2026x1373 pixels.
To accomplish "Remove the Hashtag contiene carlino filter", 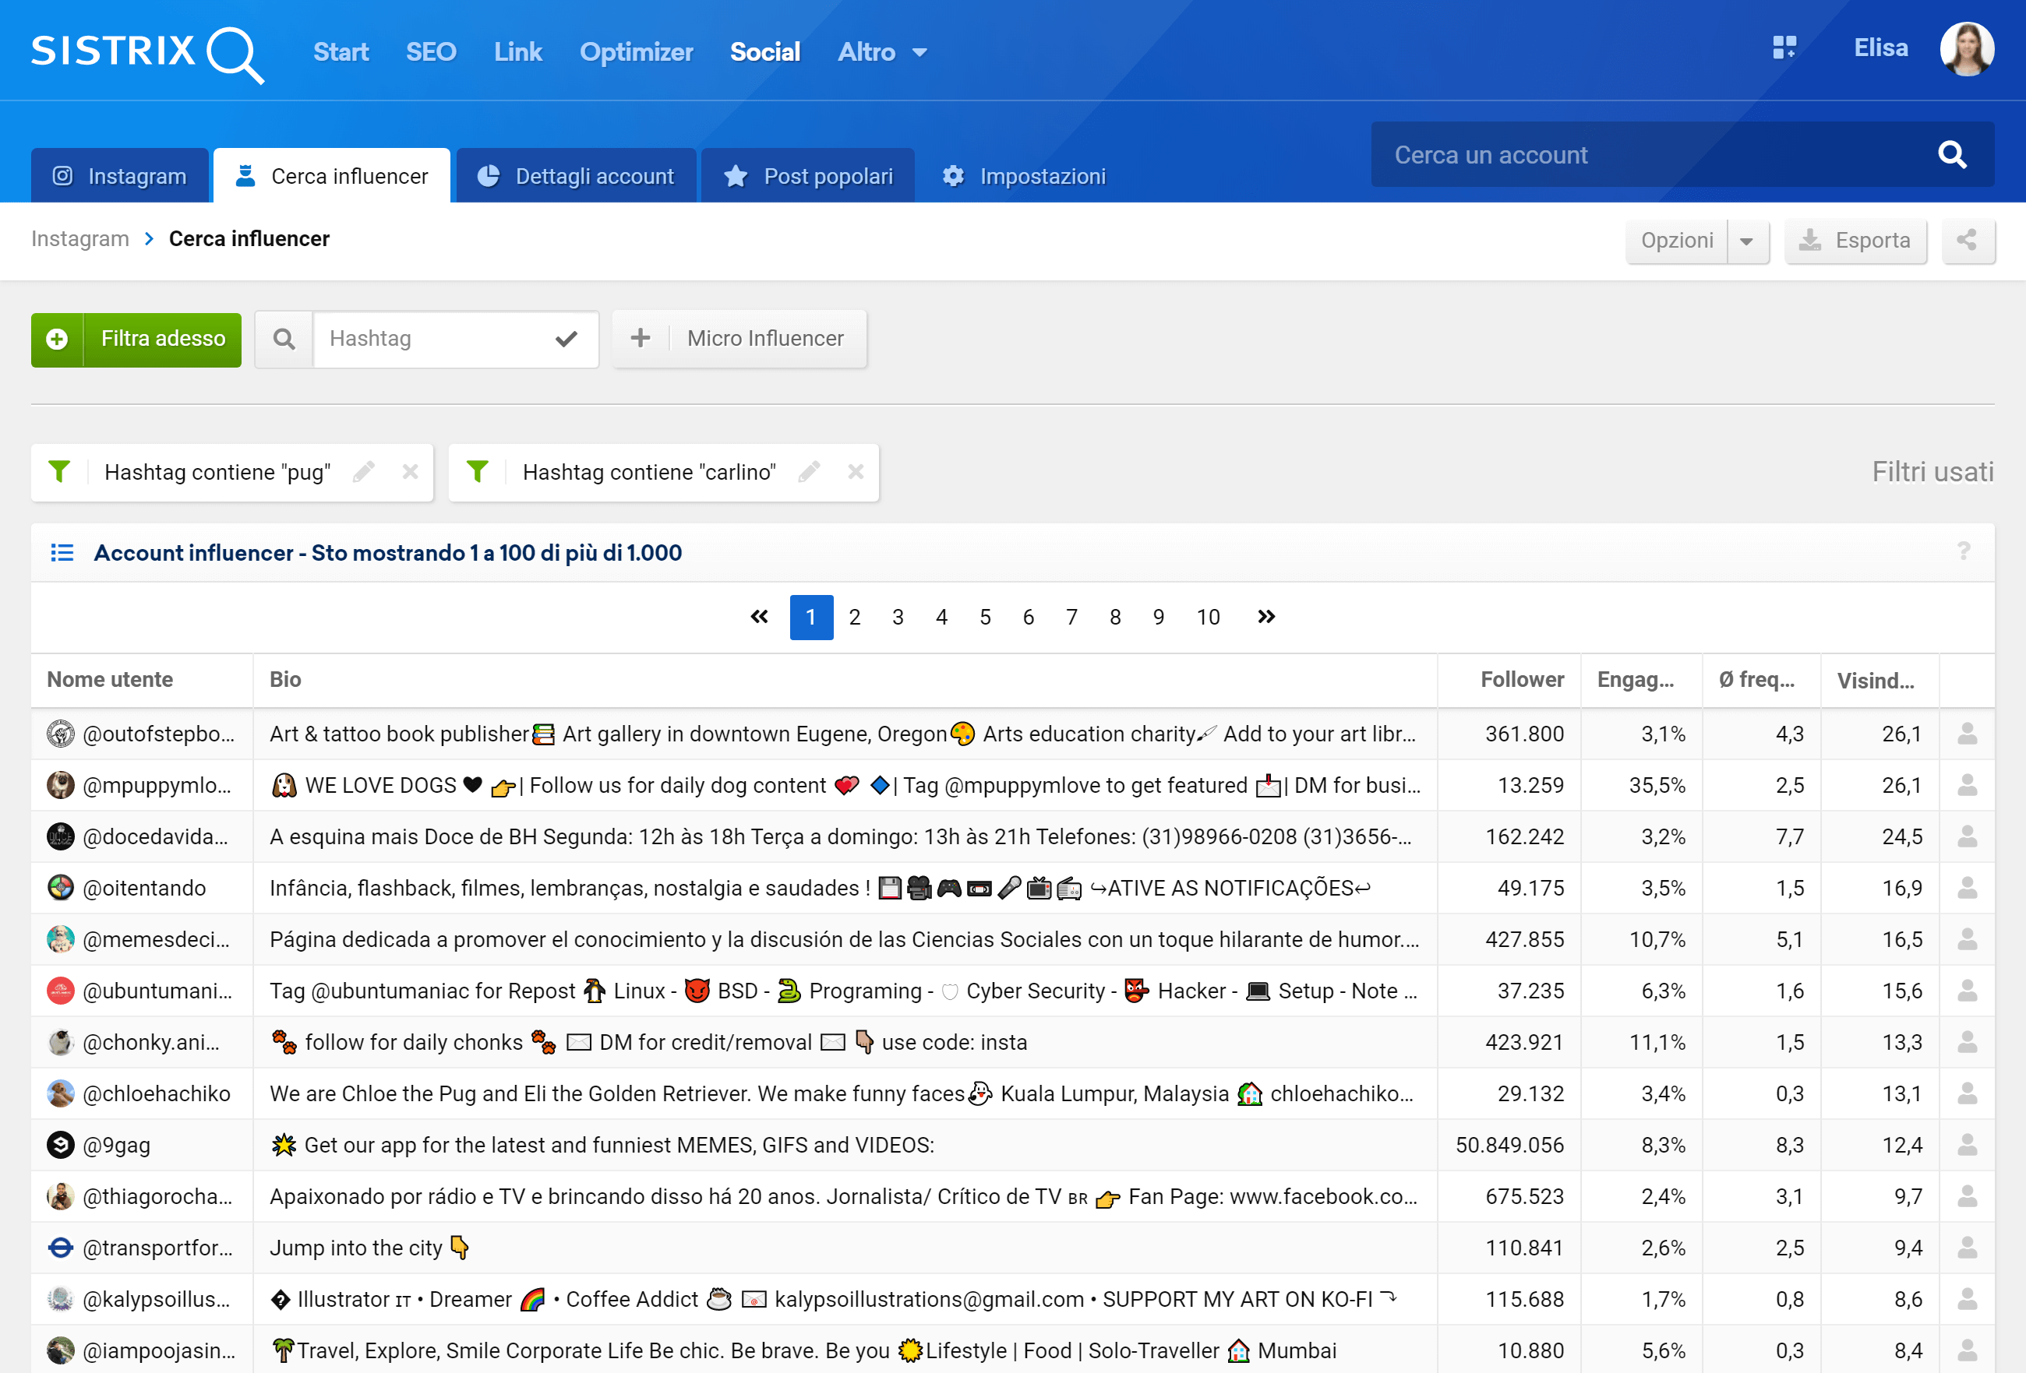I will tap(855, 472).
